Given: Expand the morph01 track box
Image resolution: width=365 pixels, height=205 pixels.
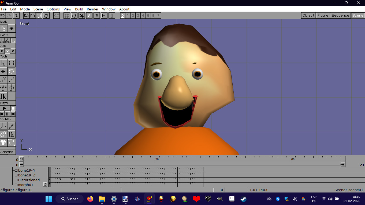Looking at the screenshot, I should click(x=16, y=185).
